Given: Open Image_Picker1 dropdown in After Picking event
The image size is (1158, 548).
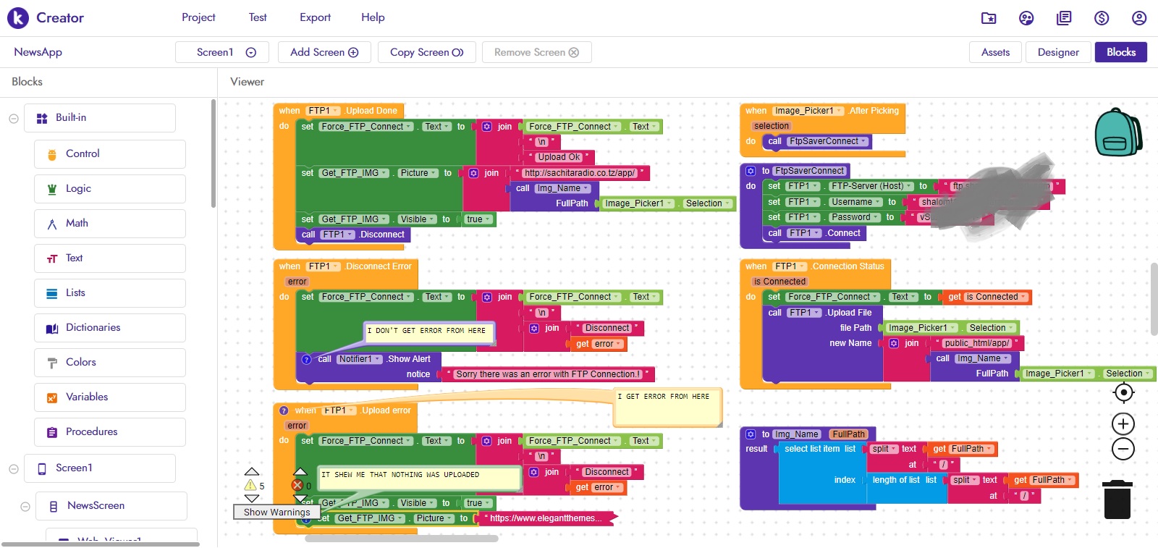Looking at the screenshot, I should click(x=808, y=111).
